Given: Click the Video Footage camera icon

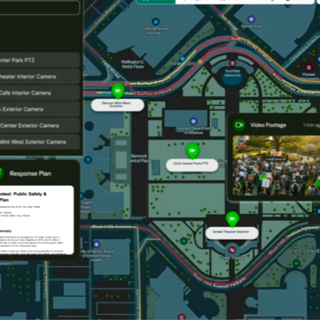Looking at the screenshot, I should point(239,125).
